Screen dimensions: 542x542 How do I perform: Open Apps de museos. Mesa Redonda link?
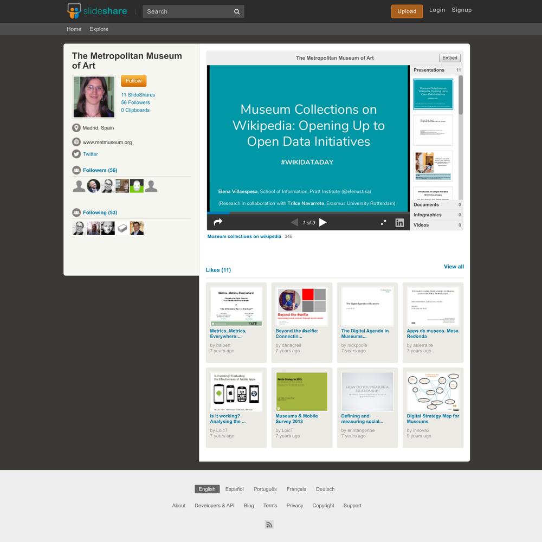click(x=433, y=333)
